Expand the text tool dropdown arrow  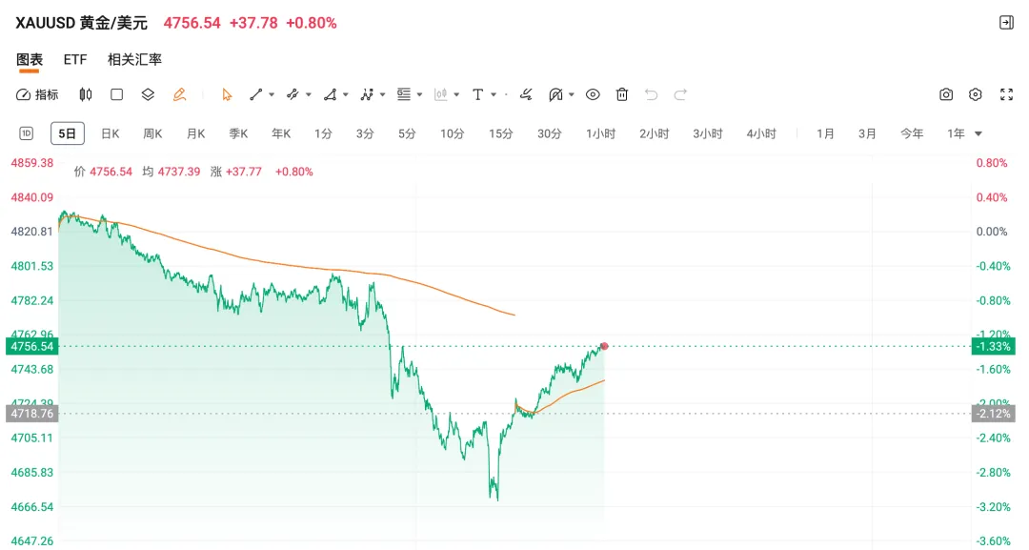[494, 94]
